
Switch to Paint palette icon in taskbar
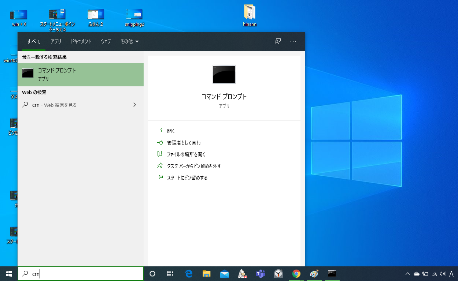[x=314, y=274]
